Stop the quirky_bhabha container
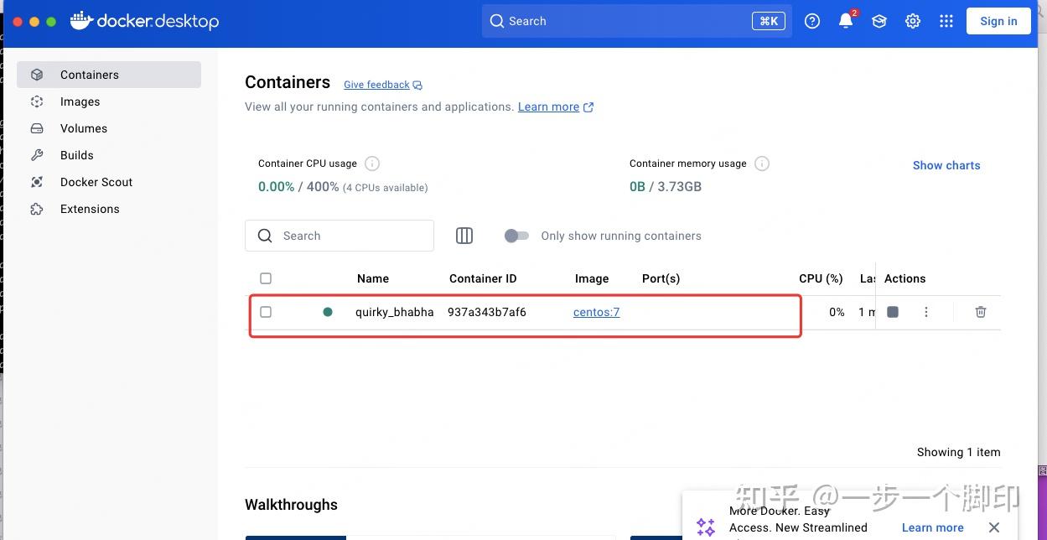Image resolution: width=1047 pixels, height=540 pixels. click(x=892, y=311)
